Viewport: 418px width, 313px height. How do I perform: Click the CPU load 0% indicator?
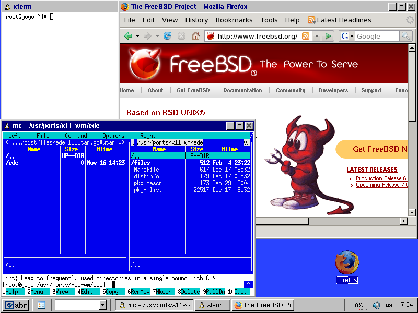click(x=359, y=305)
